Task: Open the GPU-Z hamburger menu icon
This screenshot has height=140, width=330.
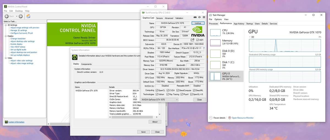Action: [x=204, y=18]
